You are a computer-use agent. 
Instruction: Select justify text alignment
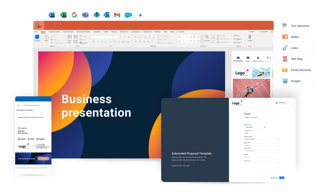point(148,42)
